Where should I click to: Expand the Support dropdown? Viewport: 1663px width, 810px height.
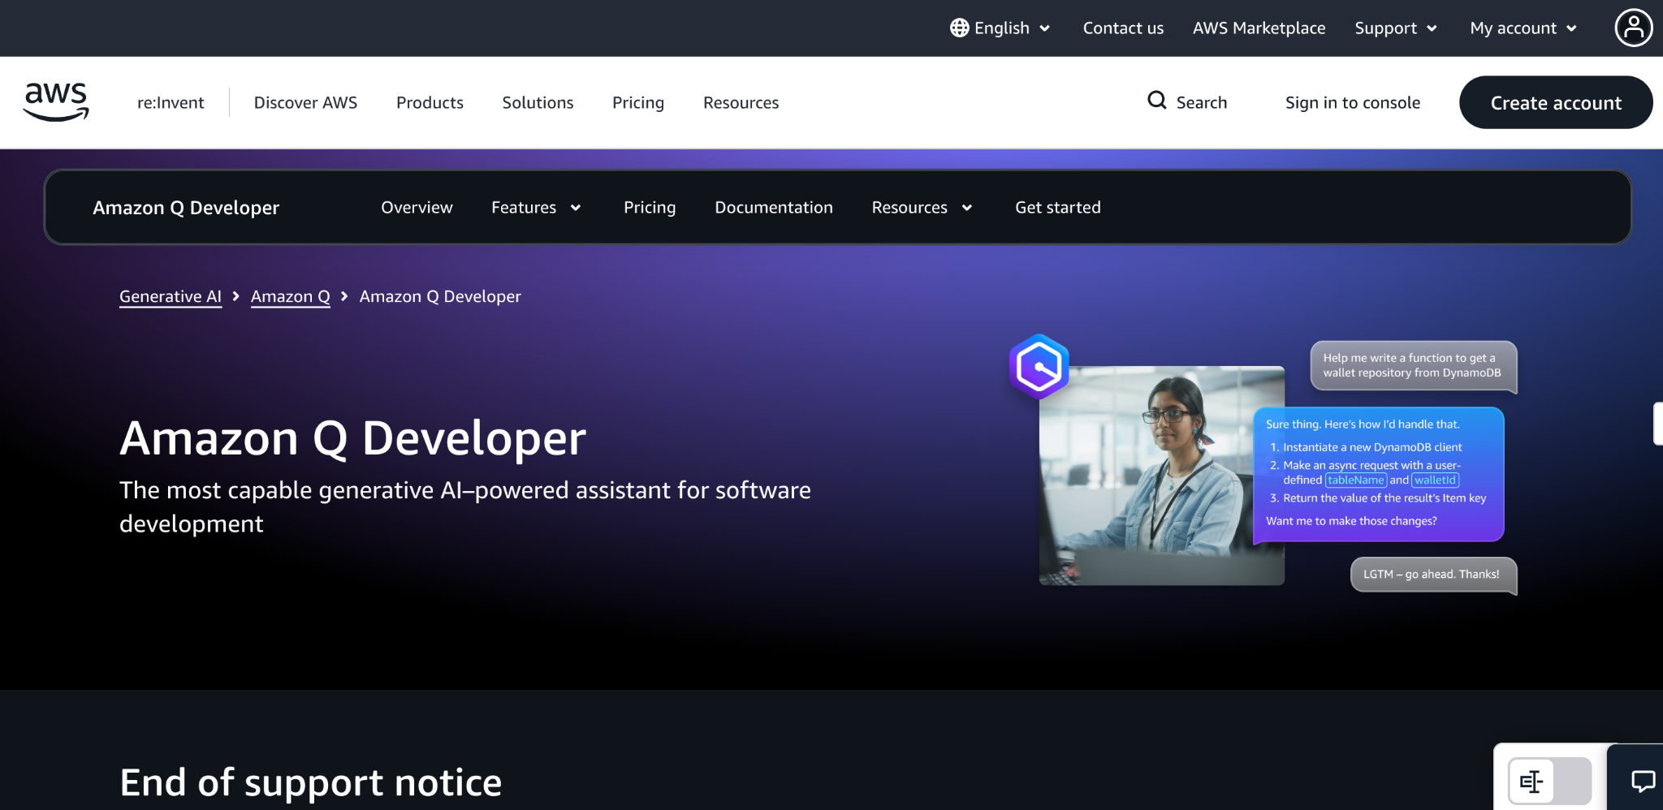(1397, 28)
